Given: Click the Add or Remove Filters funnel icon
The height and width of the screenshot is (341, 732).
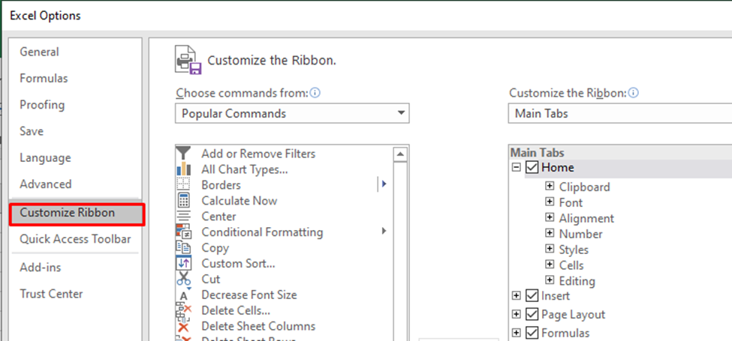Looking at the screenshot, I should coord(183,154).
